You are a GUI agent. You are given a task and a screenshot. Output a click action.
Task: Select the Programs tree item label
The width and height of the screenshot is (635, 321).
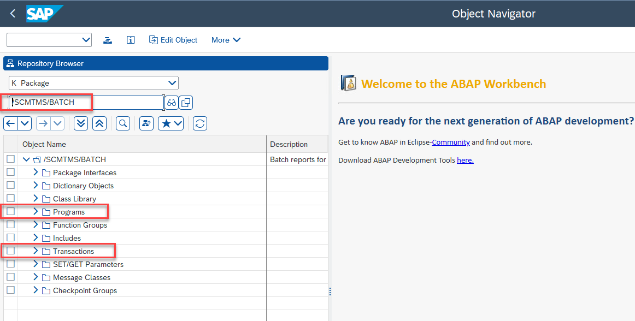(x=69, y=212)
